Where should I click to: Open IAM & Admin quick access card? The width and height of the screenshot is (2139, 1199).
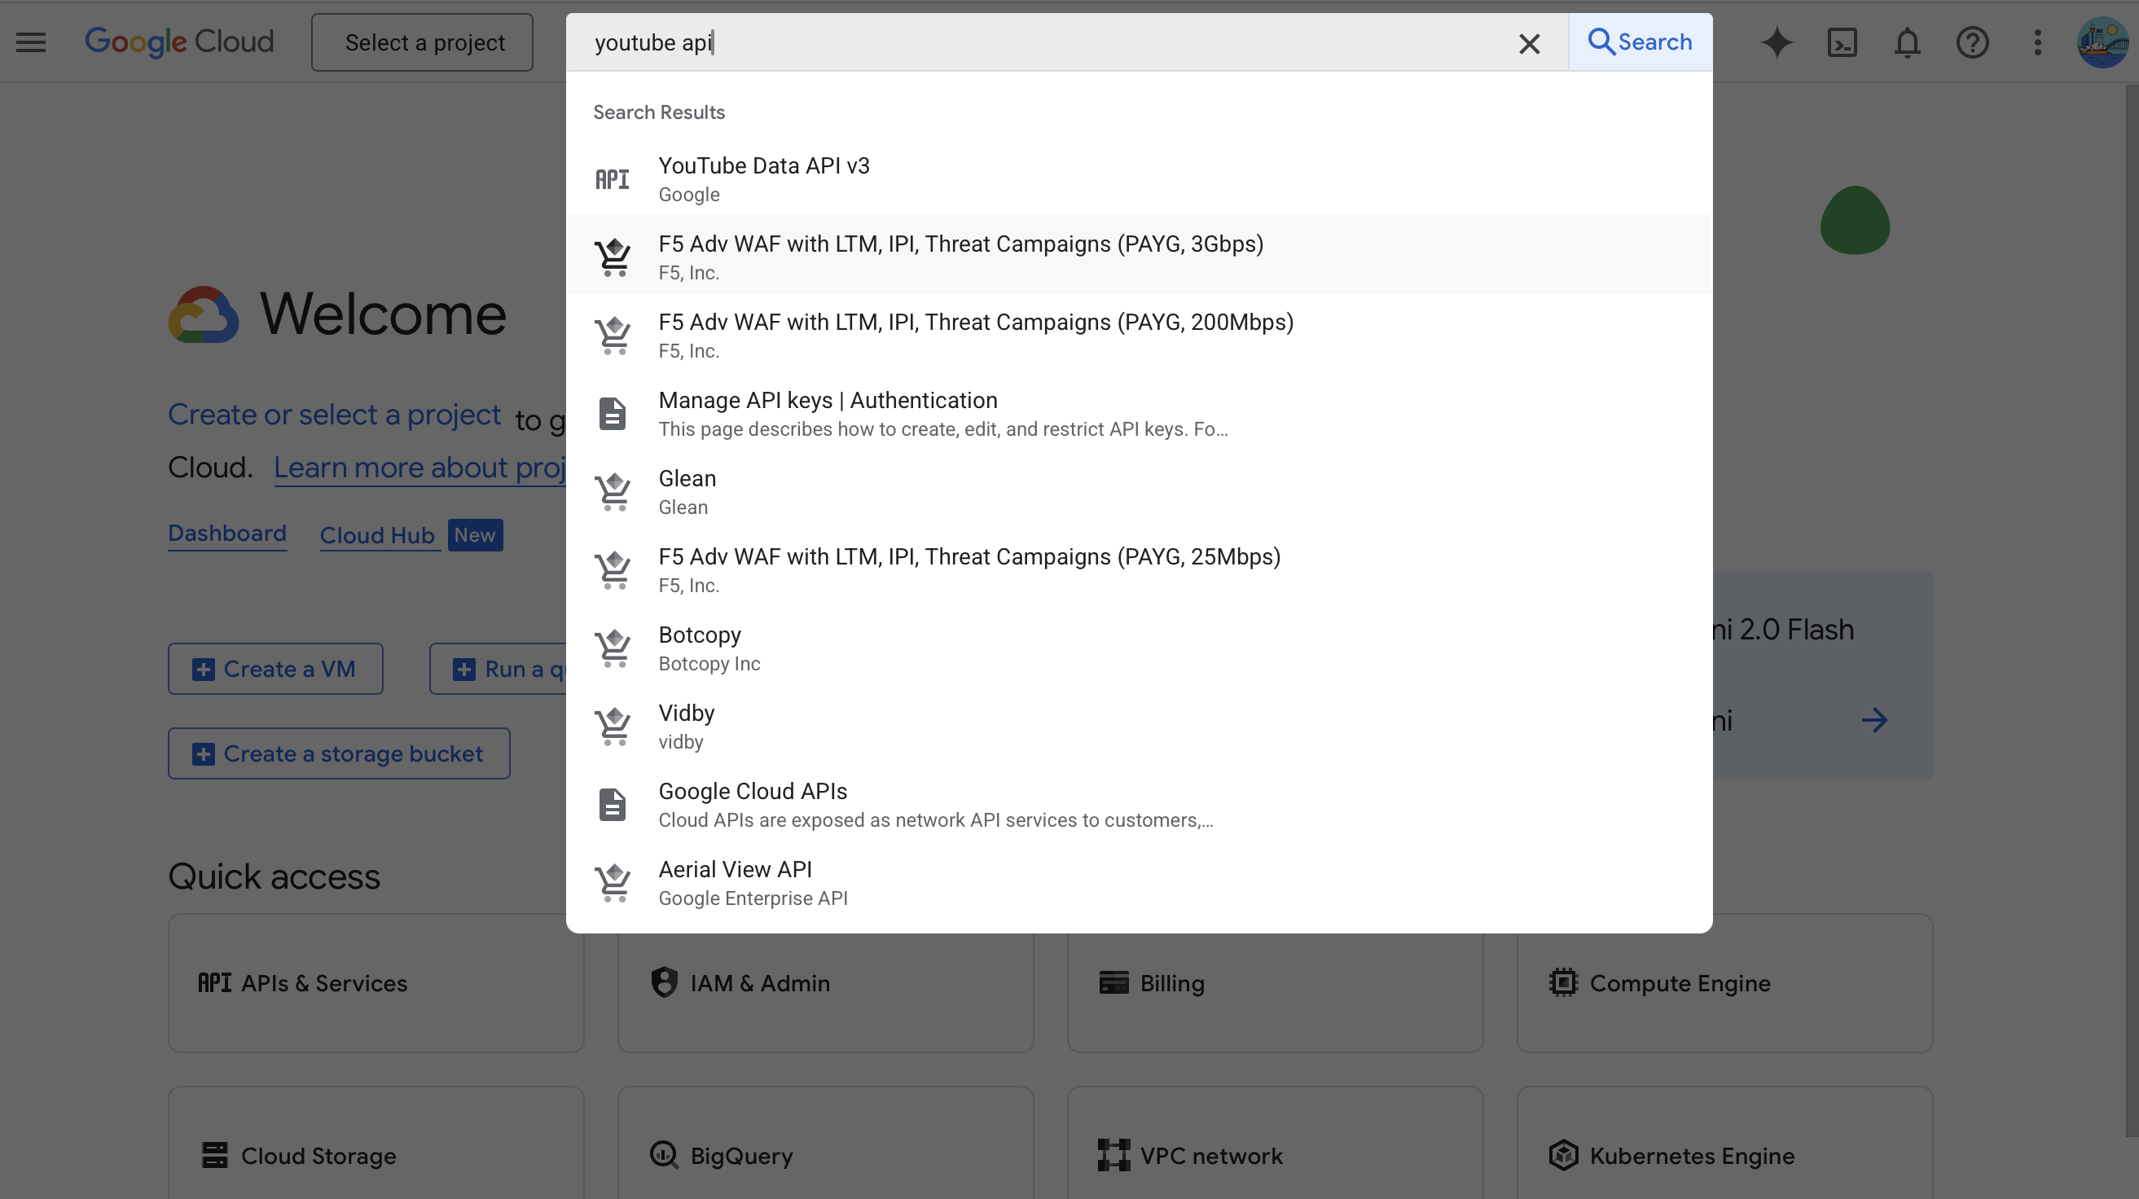coord(825,983)
